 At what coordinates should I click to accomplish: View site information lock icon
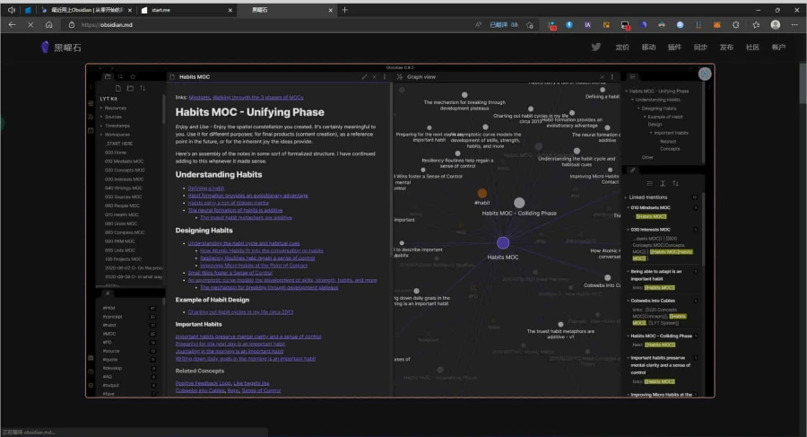[72, 25]
